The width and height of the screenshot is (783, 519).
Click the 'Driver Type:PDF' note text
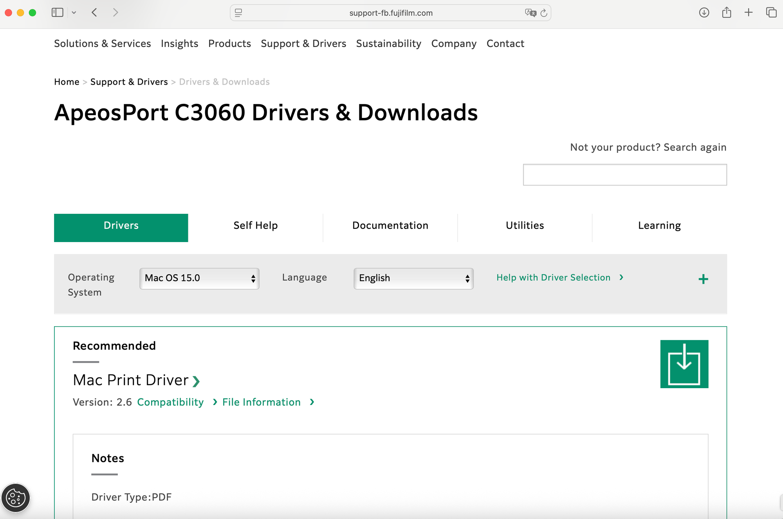point(132,497)
